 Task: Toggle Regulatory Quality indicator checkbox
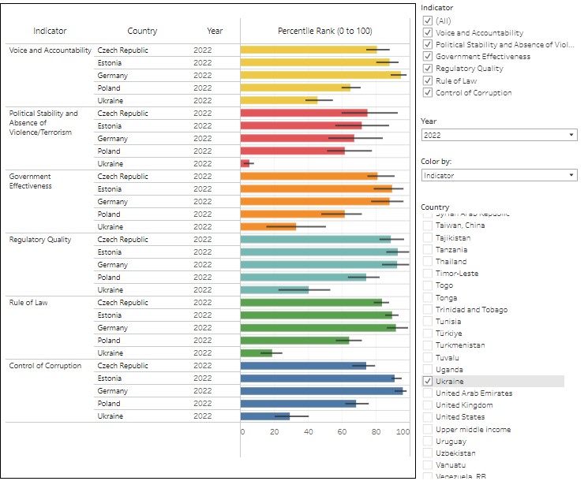[428, 69]
